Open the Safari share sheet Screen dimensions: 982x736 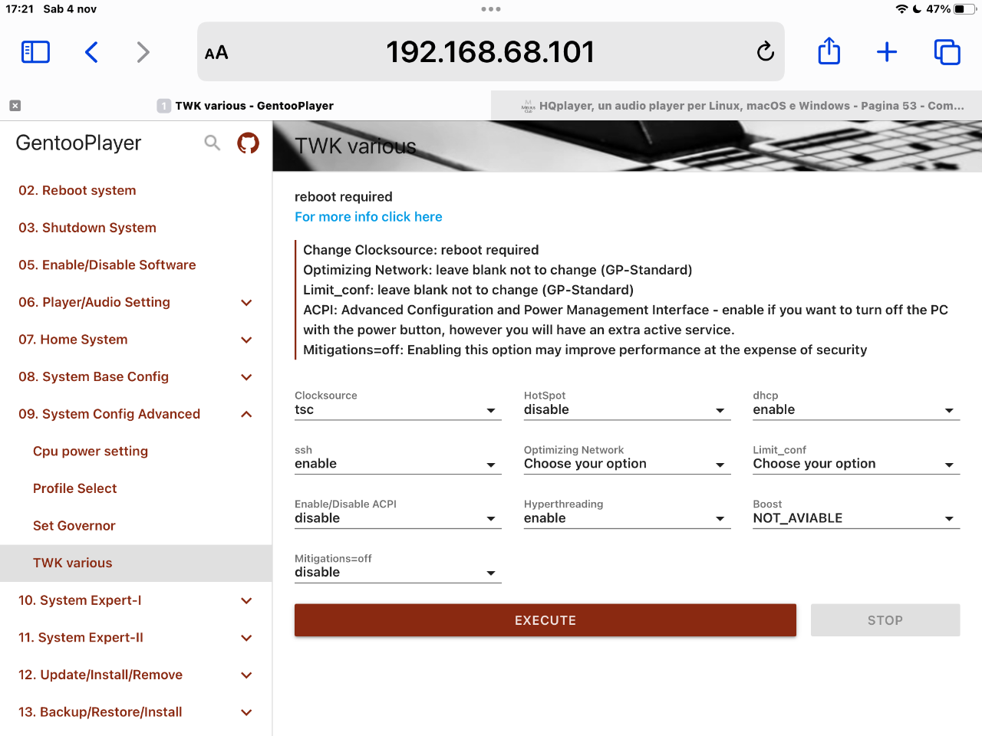coord(829,51)
